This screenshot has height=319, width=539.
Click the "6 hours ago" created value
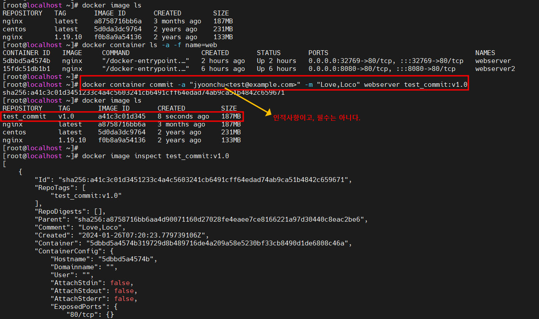223,69
